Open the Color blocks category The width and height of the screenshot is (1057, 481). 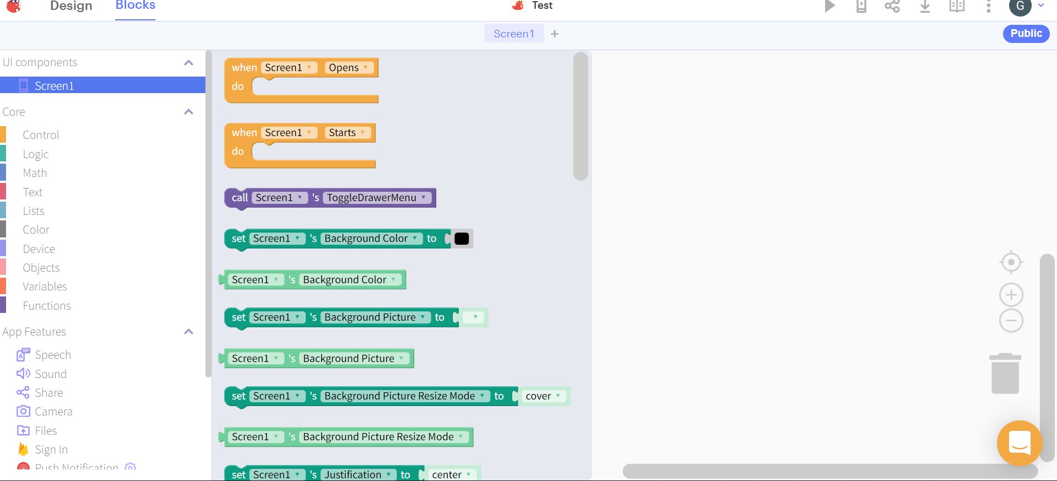[36, 230]
